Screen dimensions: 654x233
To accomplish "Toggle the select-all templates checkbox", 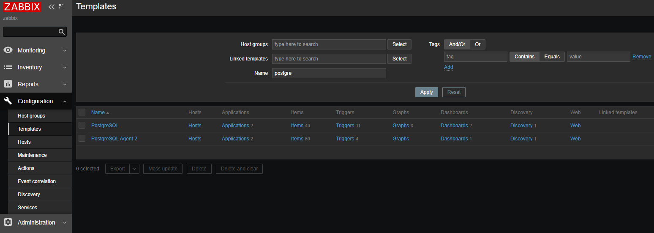I will [82, 112].
